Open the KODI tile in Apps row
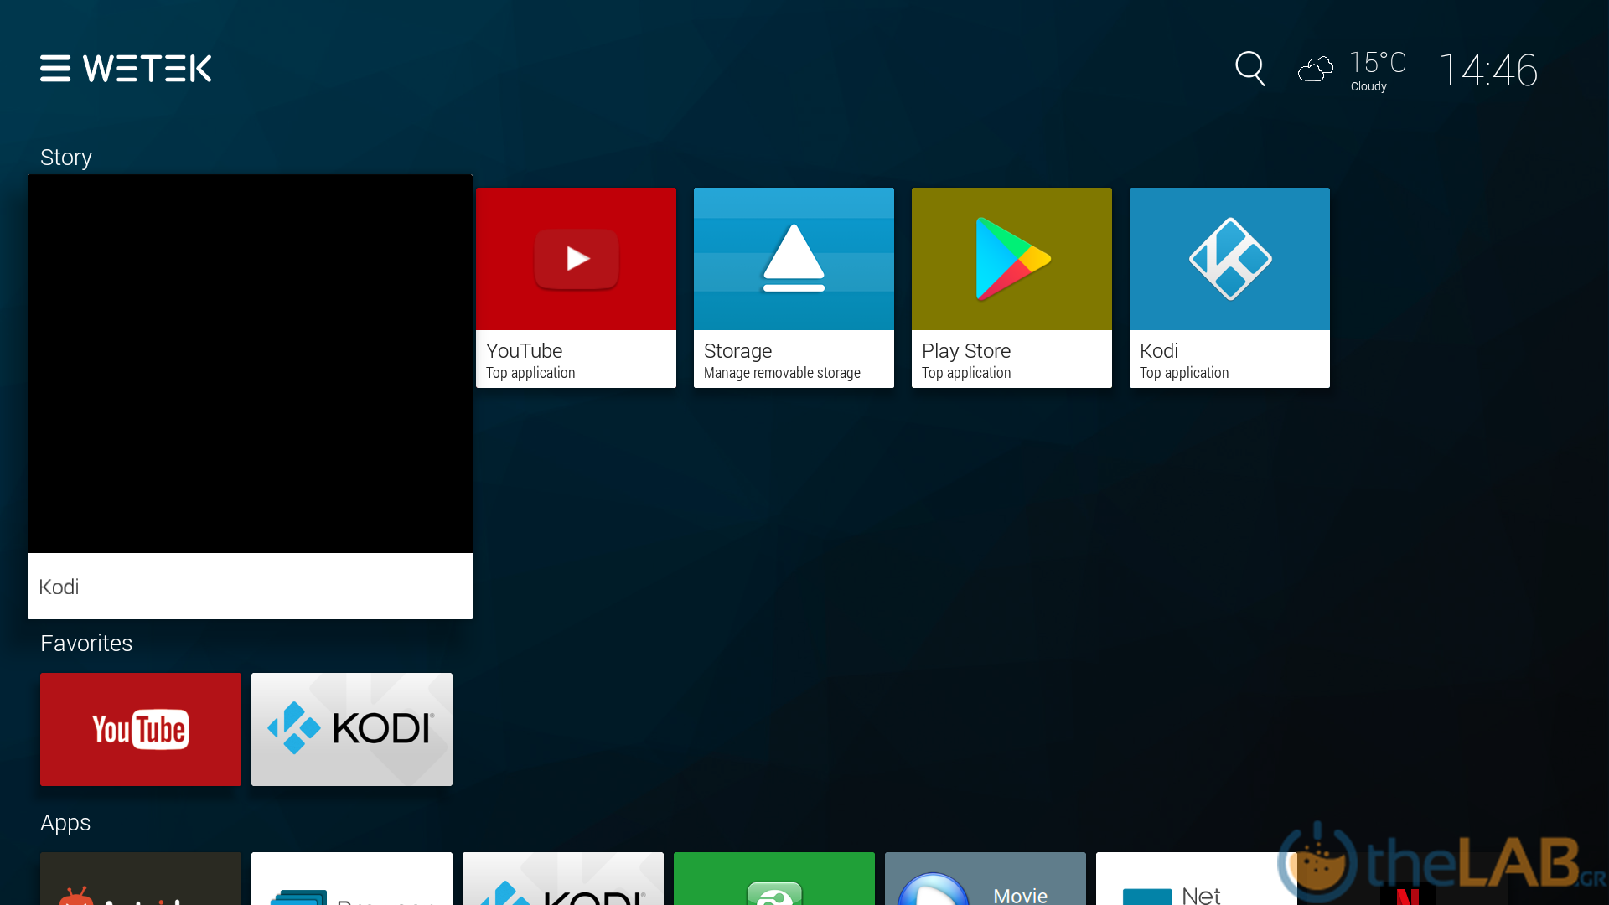 tap(563, 880)
